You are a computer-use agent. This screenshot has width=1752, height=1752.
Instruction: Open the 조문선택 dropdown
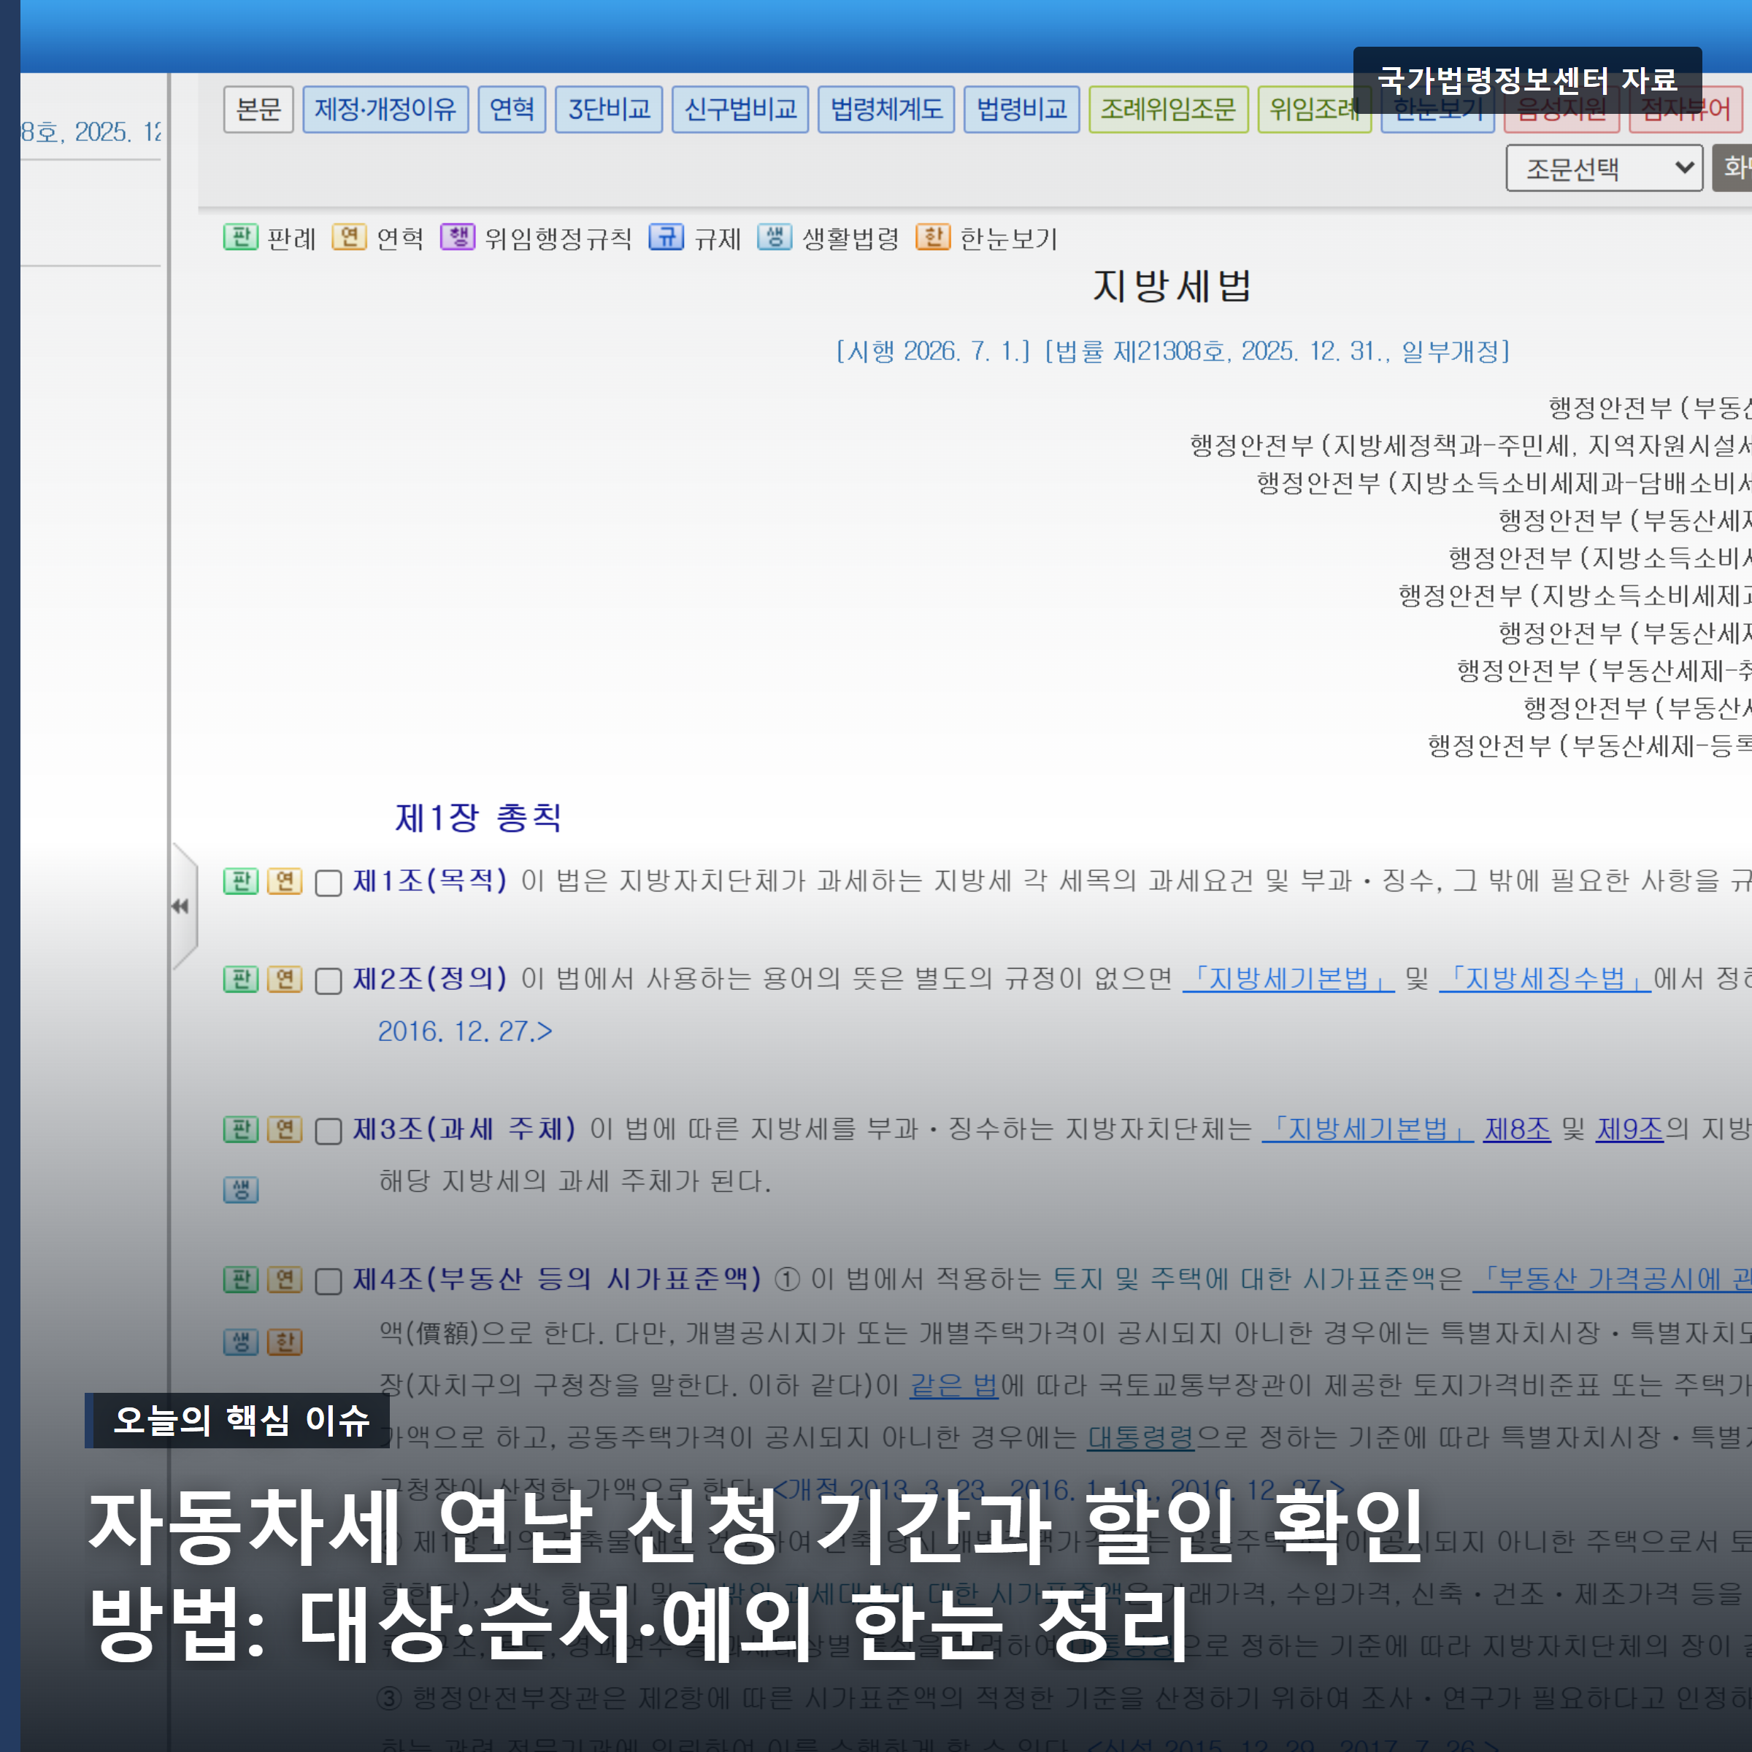pyautogui.click(x=1603, y=168)
